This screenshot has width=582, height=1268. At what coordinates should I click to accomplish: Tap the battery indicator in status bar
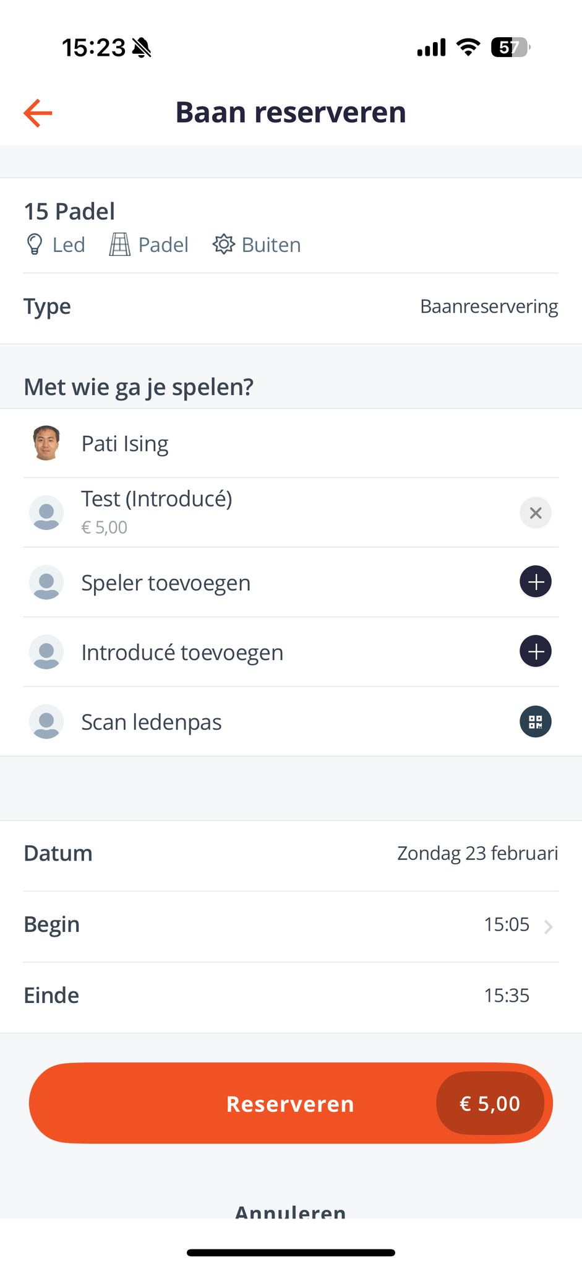(510, 47)
